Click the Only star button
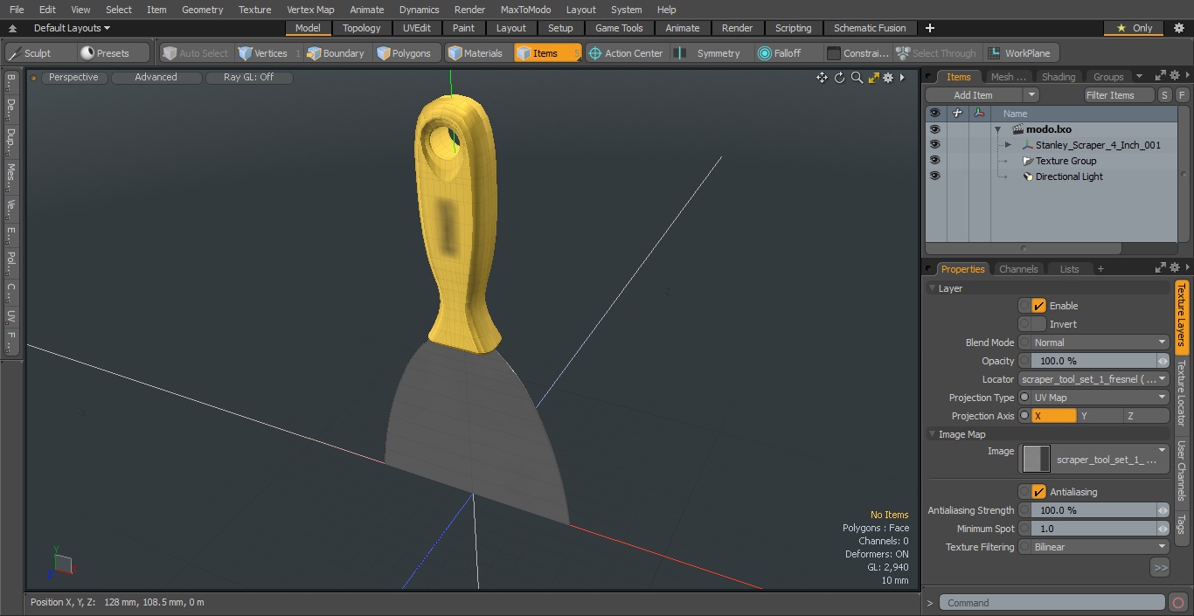The height and width of the screenshot is (616, 1194). pyautogui.click(x=1135, y=28)
